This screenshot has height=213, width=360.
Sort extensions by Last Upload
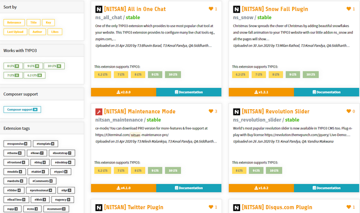click(15, 32)
